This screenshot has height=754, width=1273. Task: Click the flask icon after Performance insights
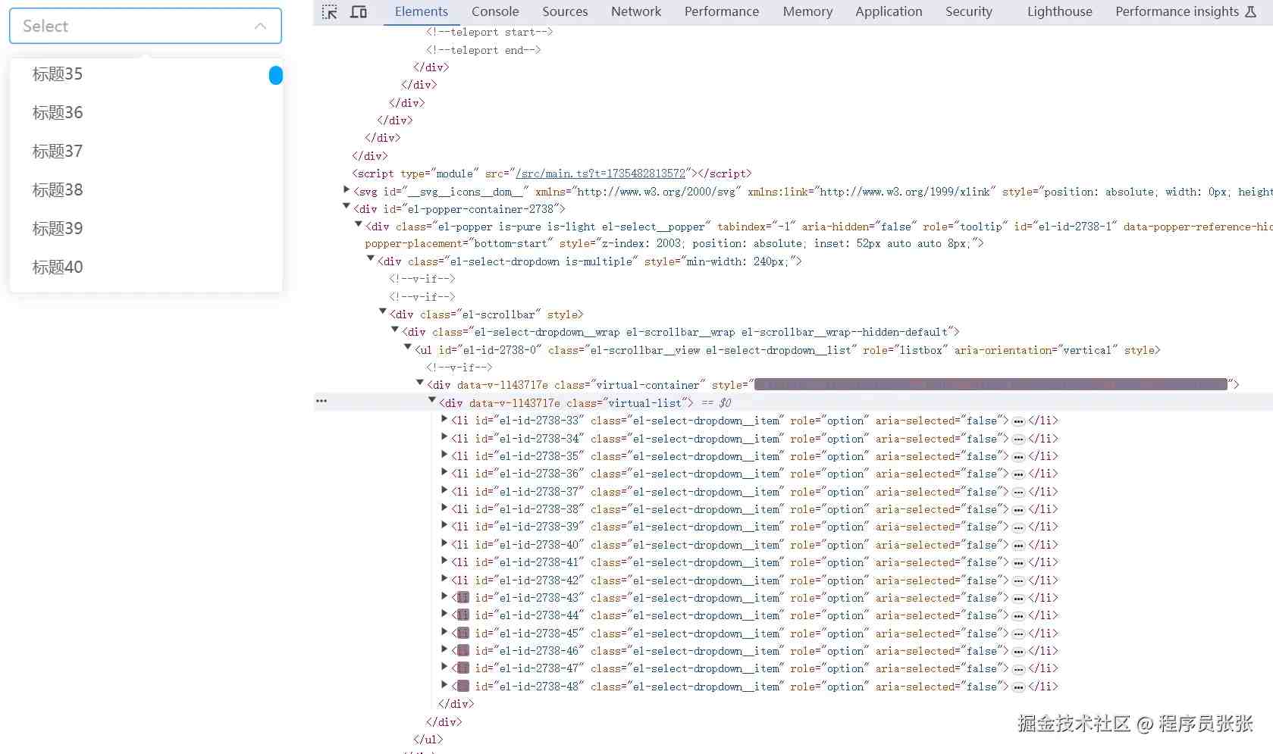click(1251, 11)
